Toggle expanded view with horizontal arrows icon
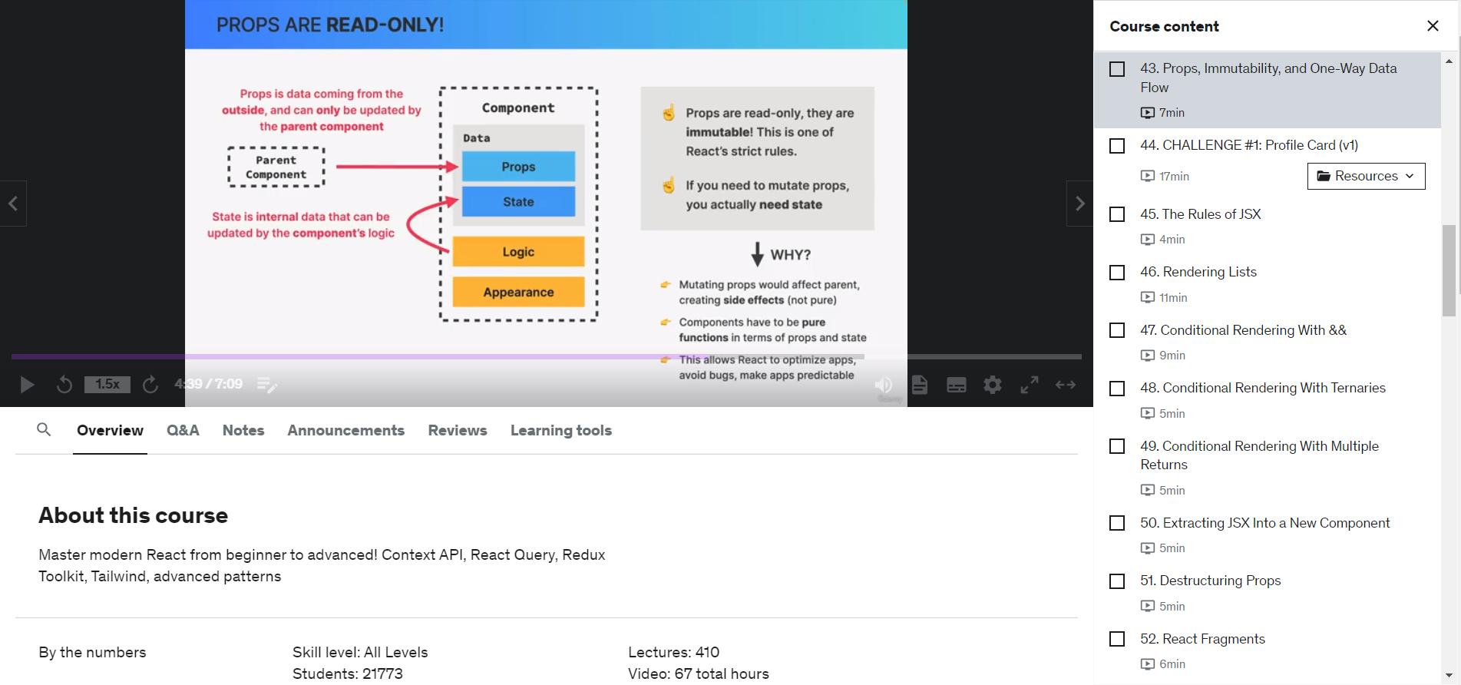This screenshot has height=685, width=1461. [1066, 385]
